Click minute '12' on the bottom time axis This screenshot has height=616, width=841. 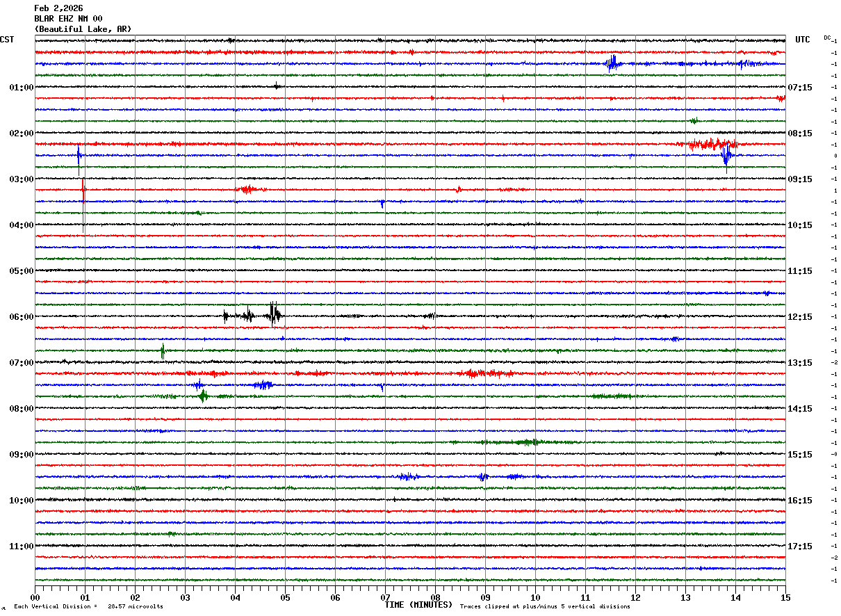click(x=635, y=597)
